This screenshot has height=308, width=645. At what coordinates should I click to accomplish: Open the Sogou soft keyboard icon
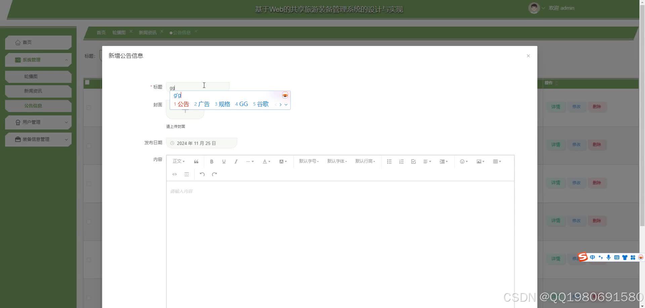pyautogui.click(x=616, y=257)
